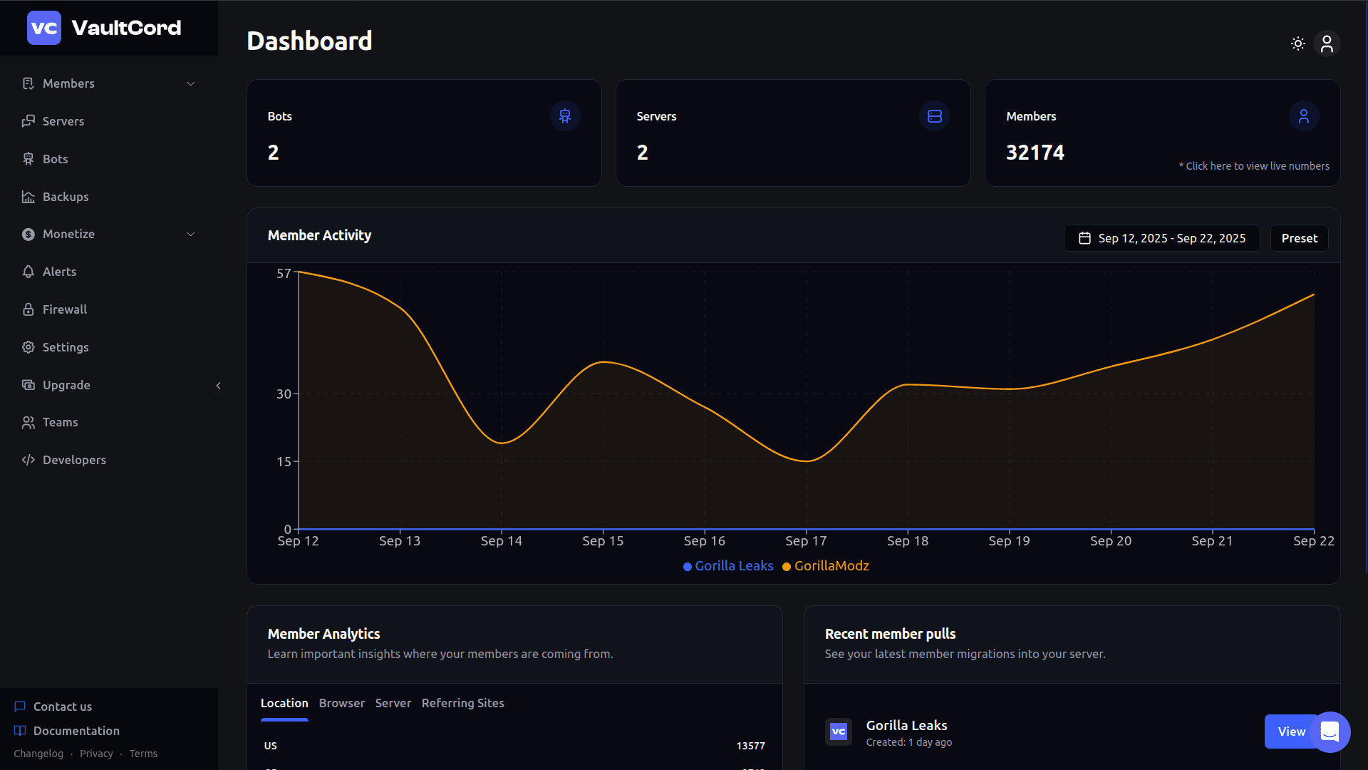
Task: Open the Monetize sidebar item
Action: pos(108,234)
